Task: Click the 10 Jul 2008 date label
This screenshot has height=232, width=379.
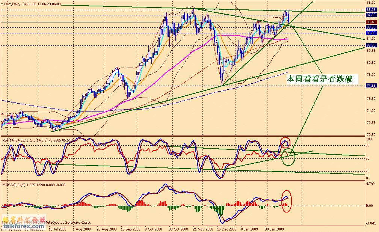Action: coord(57,229)
